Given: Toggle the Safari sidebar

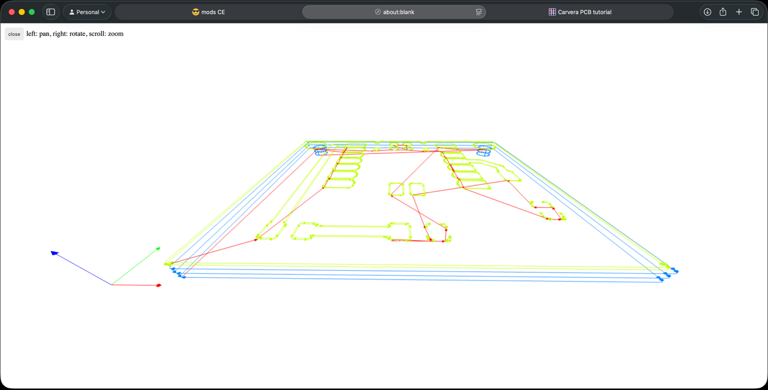Looking at the screenshot, I should coord(51,12).
